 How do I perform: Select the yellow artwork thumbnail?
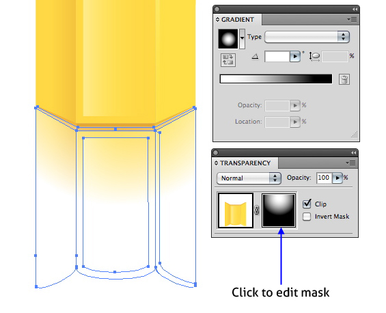pos(235,210)
